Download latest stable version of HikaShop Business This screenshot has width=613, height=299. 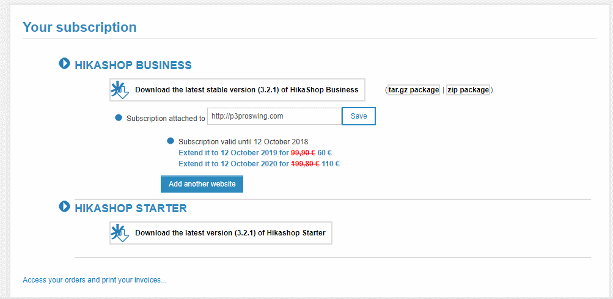point(246,90)
